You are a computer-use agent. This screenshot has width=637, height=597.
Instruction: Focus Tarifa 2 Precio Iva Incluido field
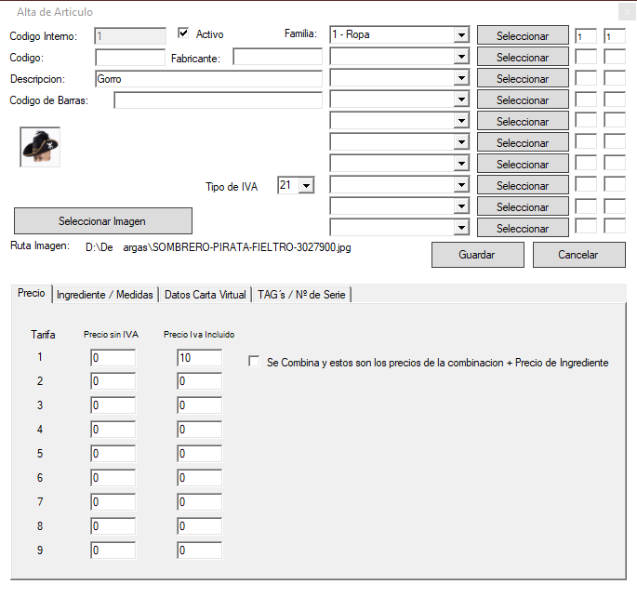click(x=199, y=381)
